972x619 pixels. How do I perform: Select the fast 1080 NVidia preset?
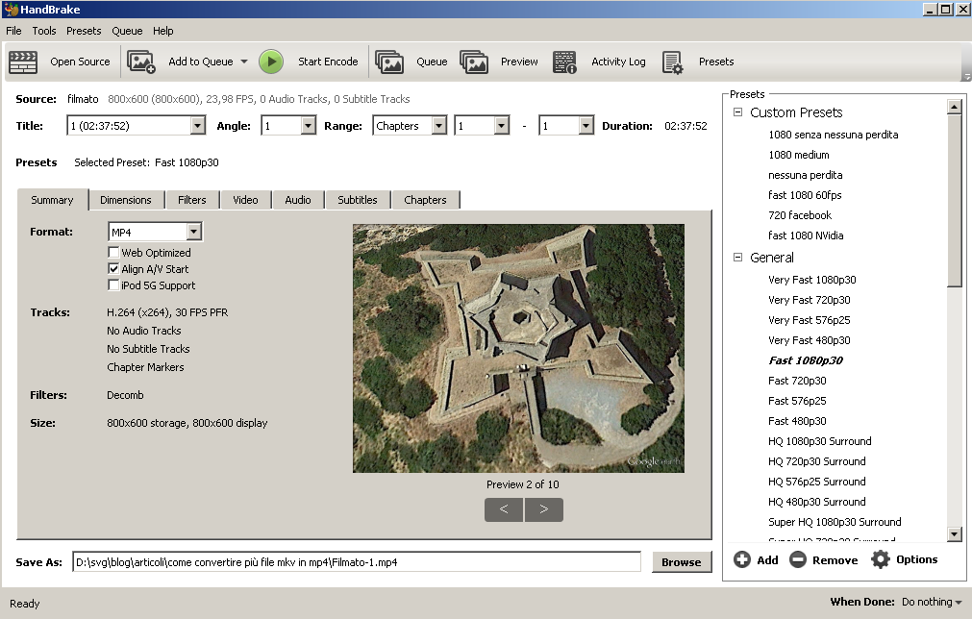tap(806, 235)
